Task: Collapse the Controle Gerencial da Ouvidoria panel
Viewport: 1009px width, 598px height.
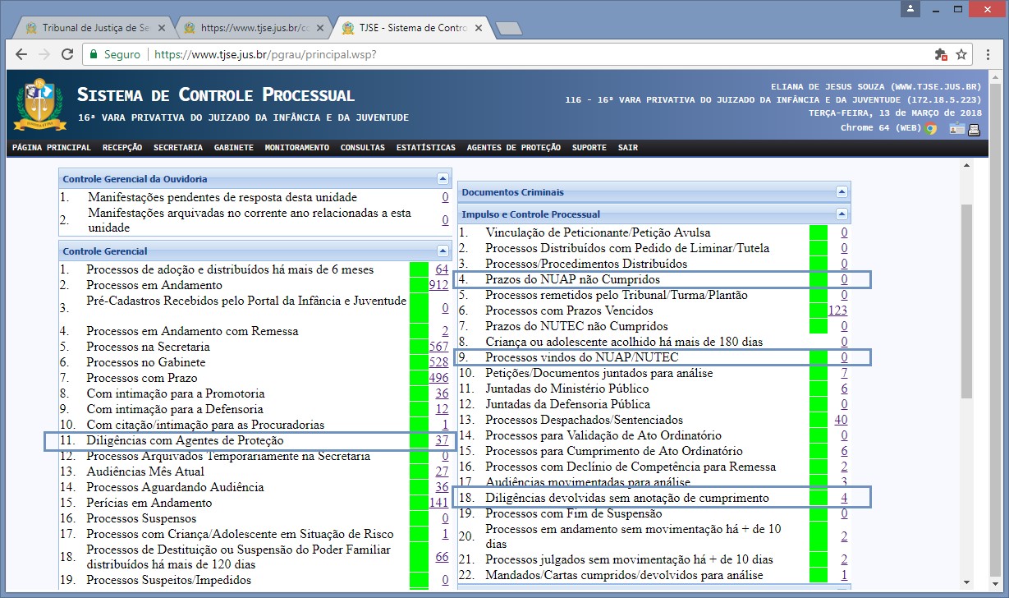Action: point(443,178)
